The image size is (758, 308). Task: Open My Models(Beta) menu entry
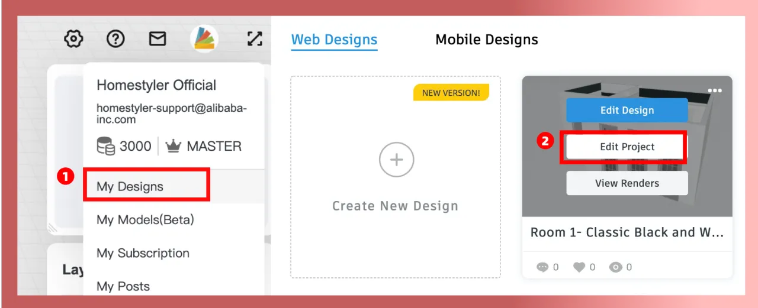pos(145,220)
